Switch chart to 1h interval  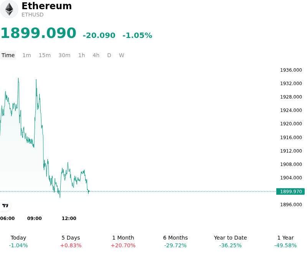(x=82, y=55)
